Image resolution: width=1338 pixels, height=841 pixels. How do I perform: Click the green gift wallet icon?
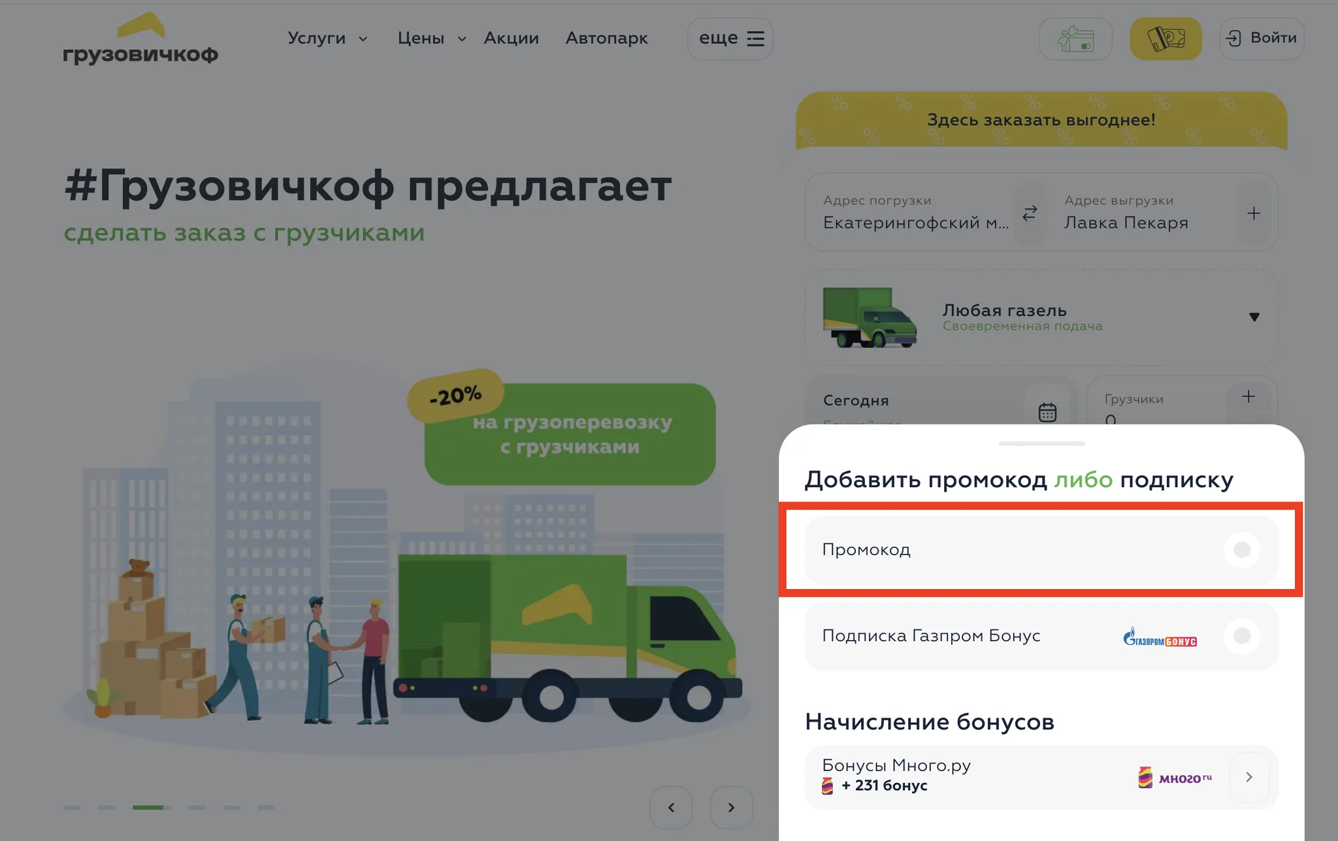[1075, 39]
